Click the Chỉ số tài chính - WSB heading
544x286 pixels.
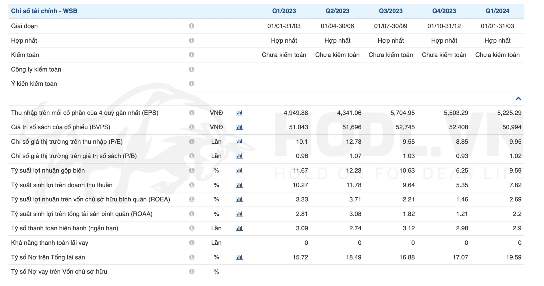coord(44,11)
